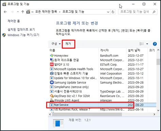Click the change view icon
Screen dimensions: 161x131
tap(142, 44)
